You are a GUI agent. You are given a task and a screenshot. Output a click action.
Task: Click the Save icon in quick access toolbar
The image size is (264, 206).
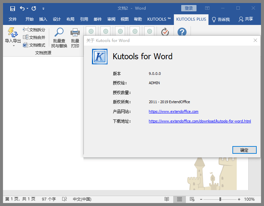coord(13,8)
